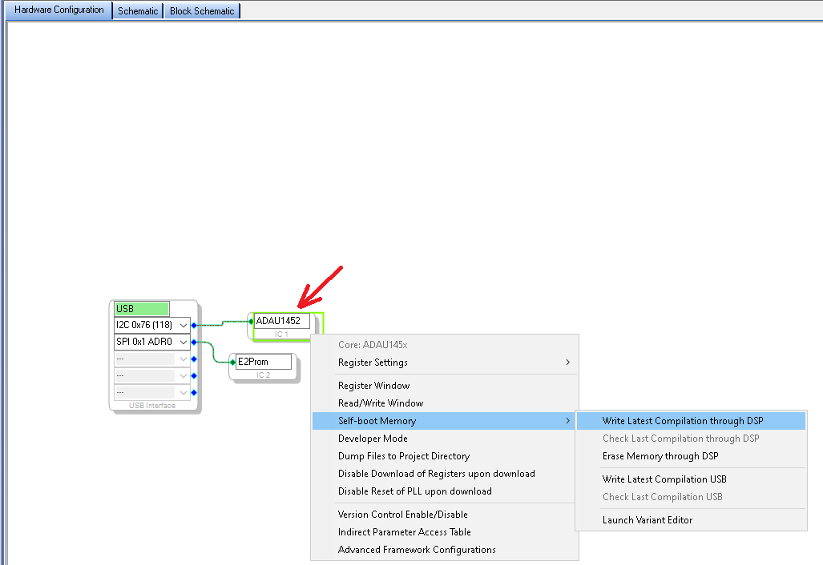The width and height of the screenshot is (823, 565).
Task: Open the bottom empty USB Interface dropdown
Action: tap(184, 393)
